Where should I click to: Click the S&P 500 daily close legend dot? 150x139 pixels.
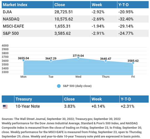click(59, 86)
